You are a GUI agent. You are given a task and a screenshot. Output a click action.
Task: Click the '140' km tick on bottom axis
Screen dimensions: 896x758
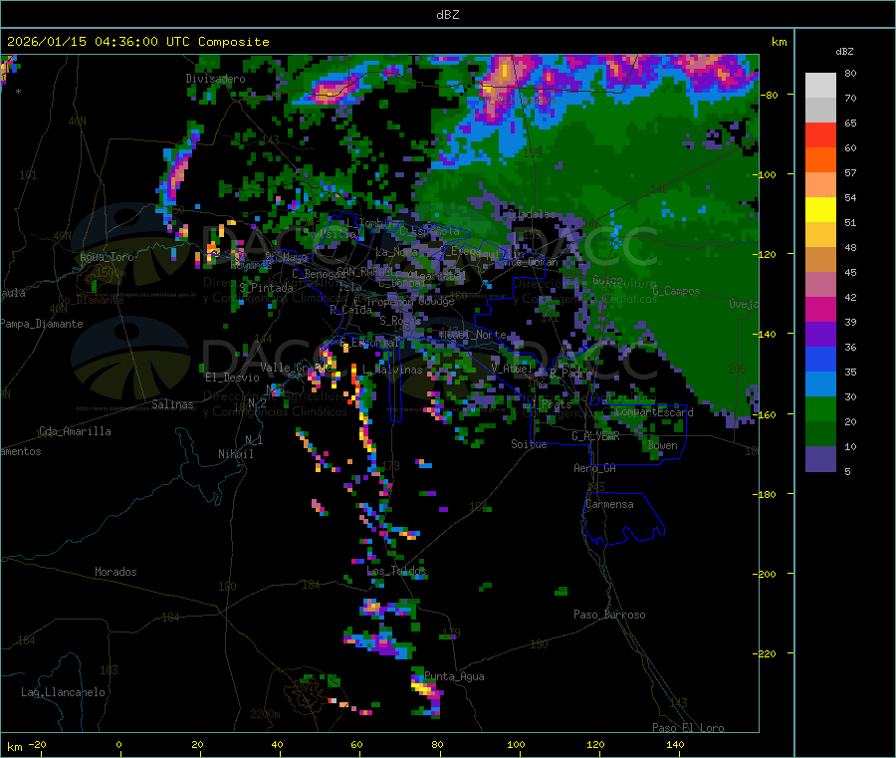coord(675,744)
